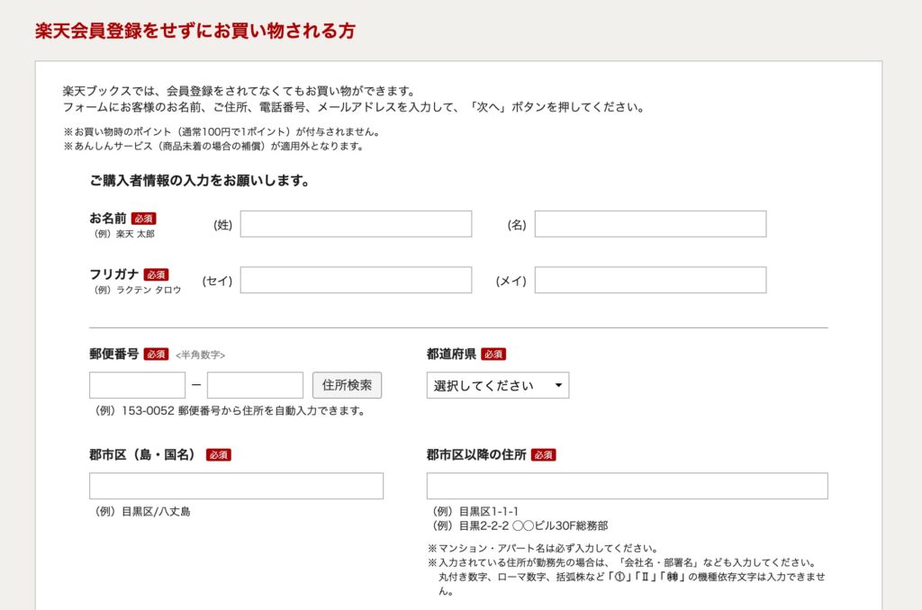Screen dimensions: 922x610
Task: Click the 都道府県 label text
Action: point(451,354)
